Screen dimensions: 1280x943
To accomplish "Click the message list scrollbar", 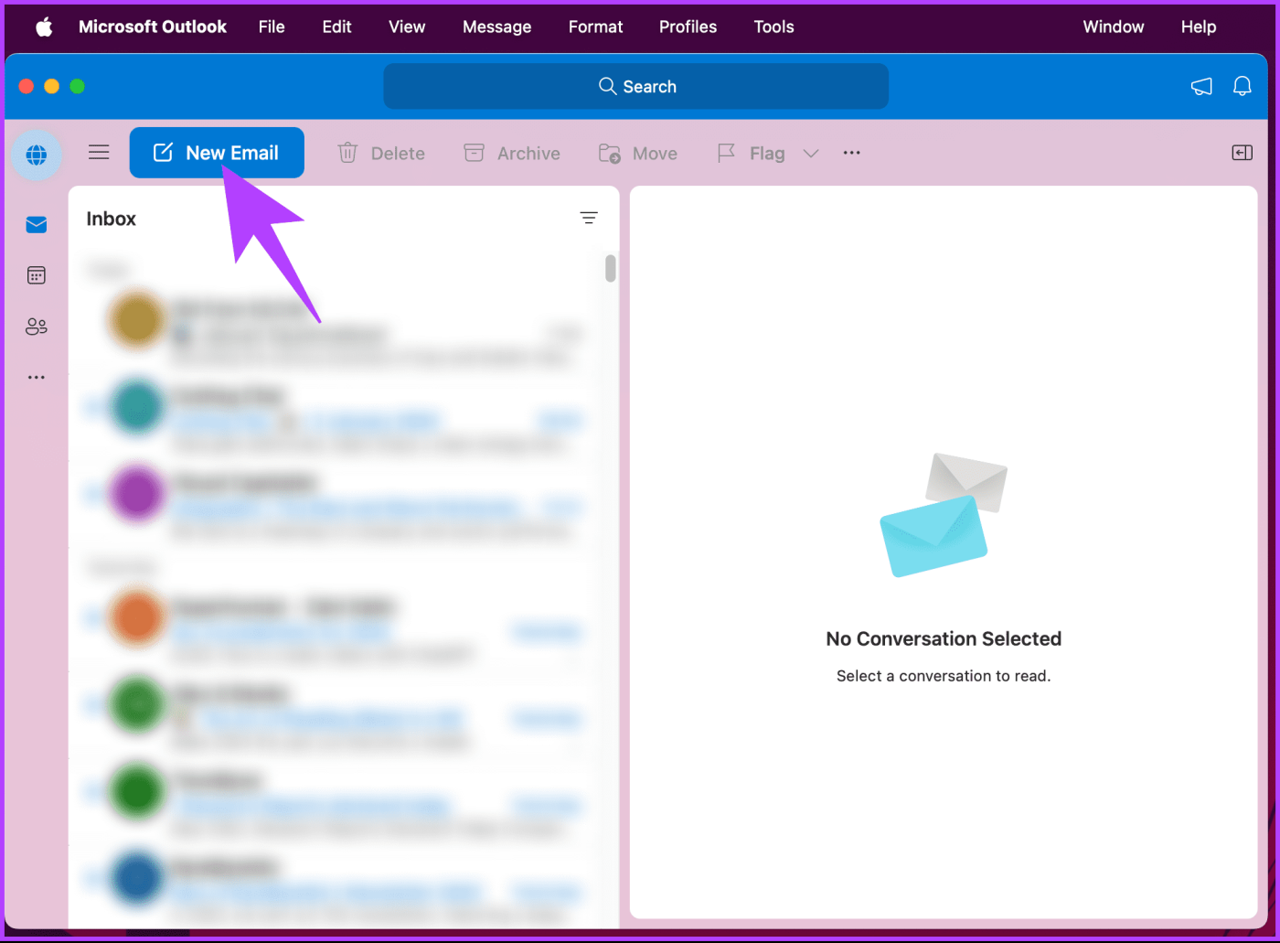I will click(x=611, y=268).
